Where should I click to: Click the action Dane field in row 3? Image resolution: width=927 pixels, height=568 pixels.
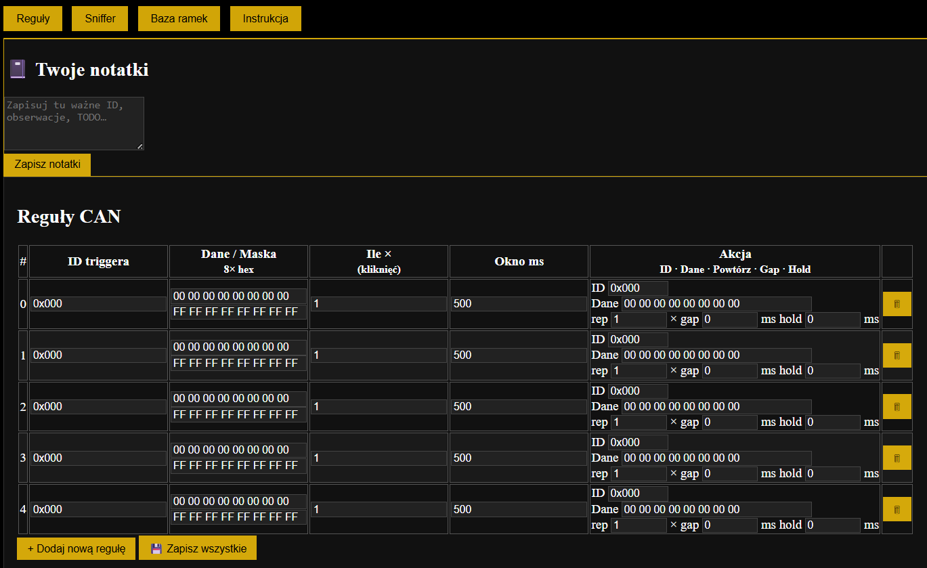(x=716, y=458)
